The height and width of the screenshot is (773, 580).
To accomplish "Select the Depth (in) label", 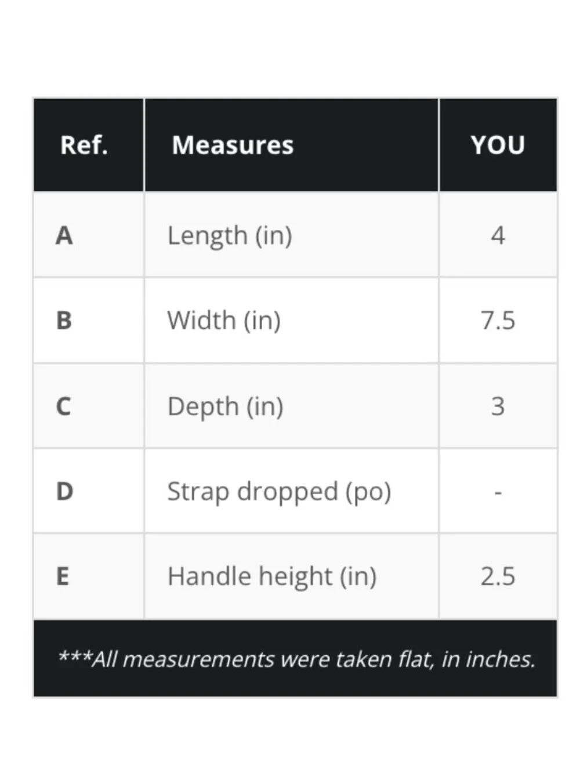I will (225, 407).
